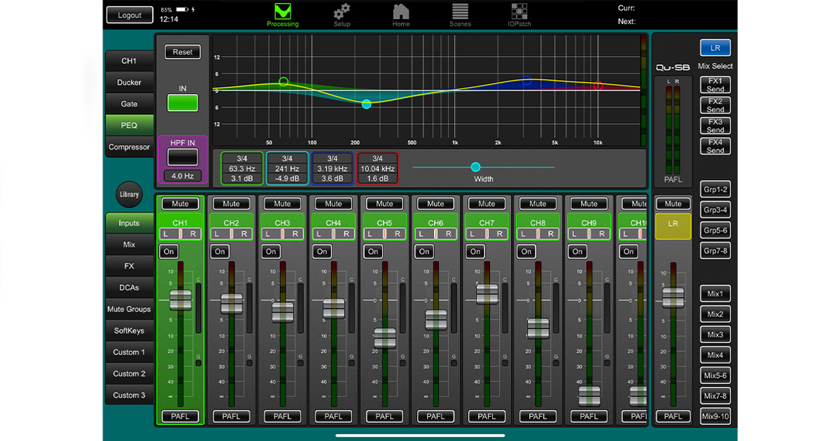Mute channel CH3
Screen dimensions: 840x441
(282, 204)
